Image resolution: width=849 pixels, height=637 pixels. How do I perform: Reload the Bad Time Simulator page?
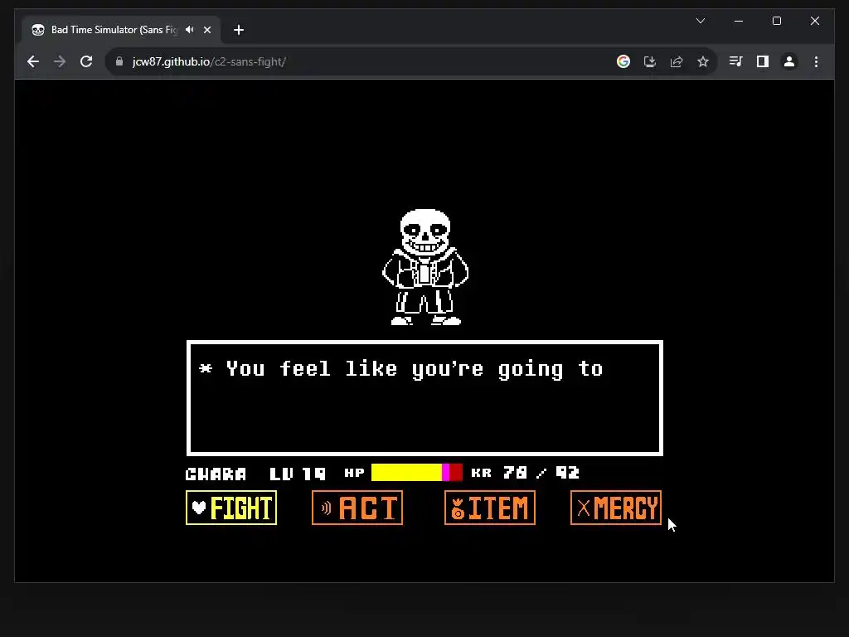pos(86,61)
